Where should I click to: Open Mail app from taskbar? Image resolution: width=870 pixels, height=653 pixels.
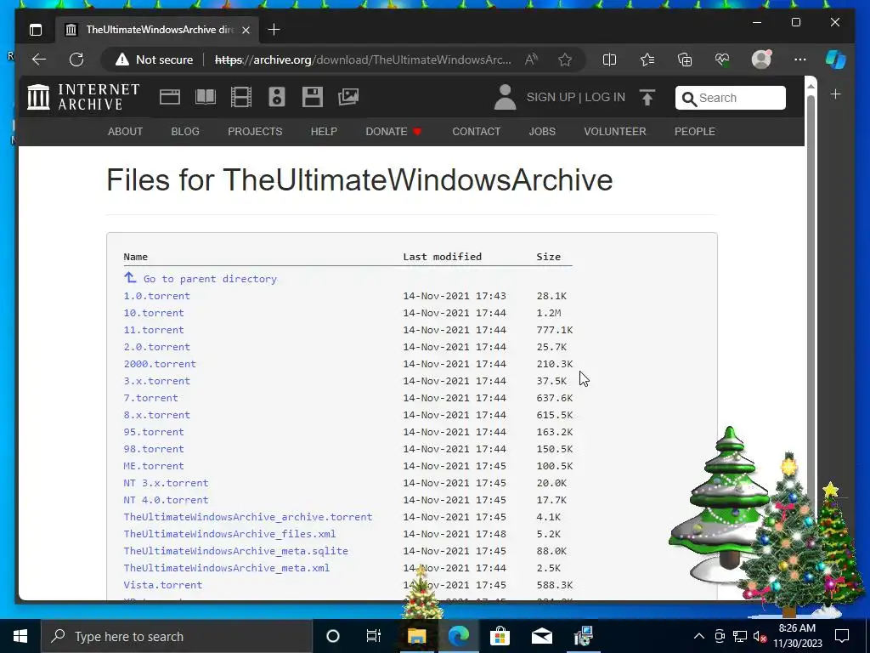click(541, 636)
